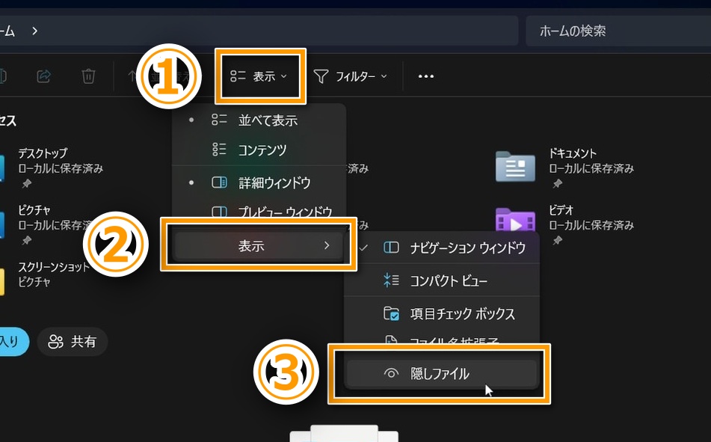Open the three-dot See more menu
Screen dimensions: 711x442
point(426,76)
